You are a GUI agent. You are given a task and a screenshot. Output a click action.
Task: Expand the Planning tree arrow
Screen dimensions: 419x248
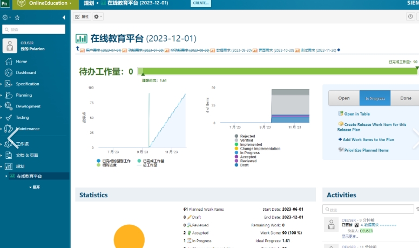(x=1, y=95)
